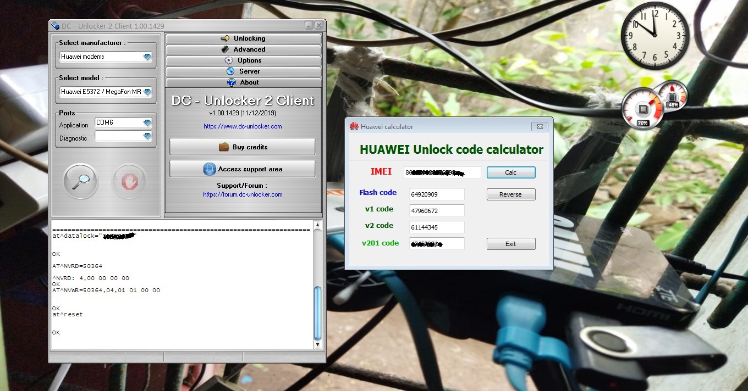Click the v1.00.1429 (11/12/2019) version text
The width and height of the screenshot is (748, 391).
[x=243, y=113]
